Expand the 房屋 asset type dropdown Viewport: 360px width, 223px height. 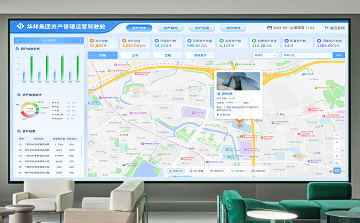point(102,55)
